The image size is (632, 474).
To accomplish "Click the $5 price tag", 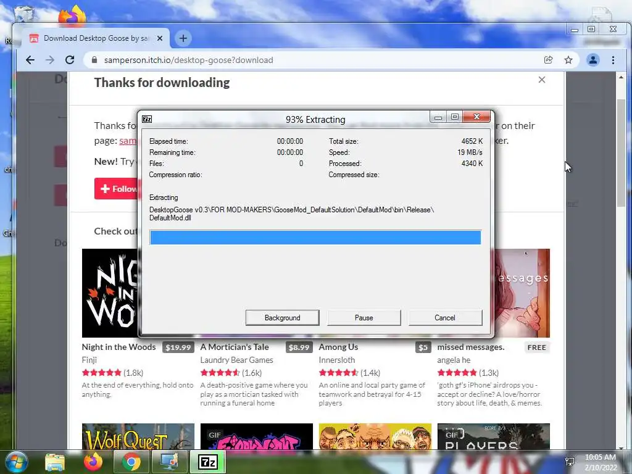I will coord(423,347).
